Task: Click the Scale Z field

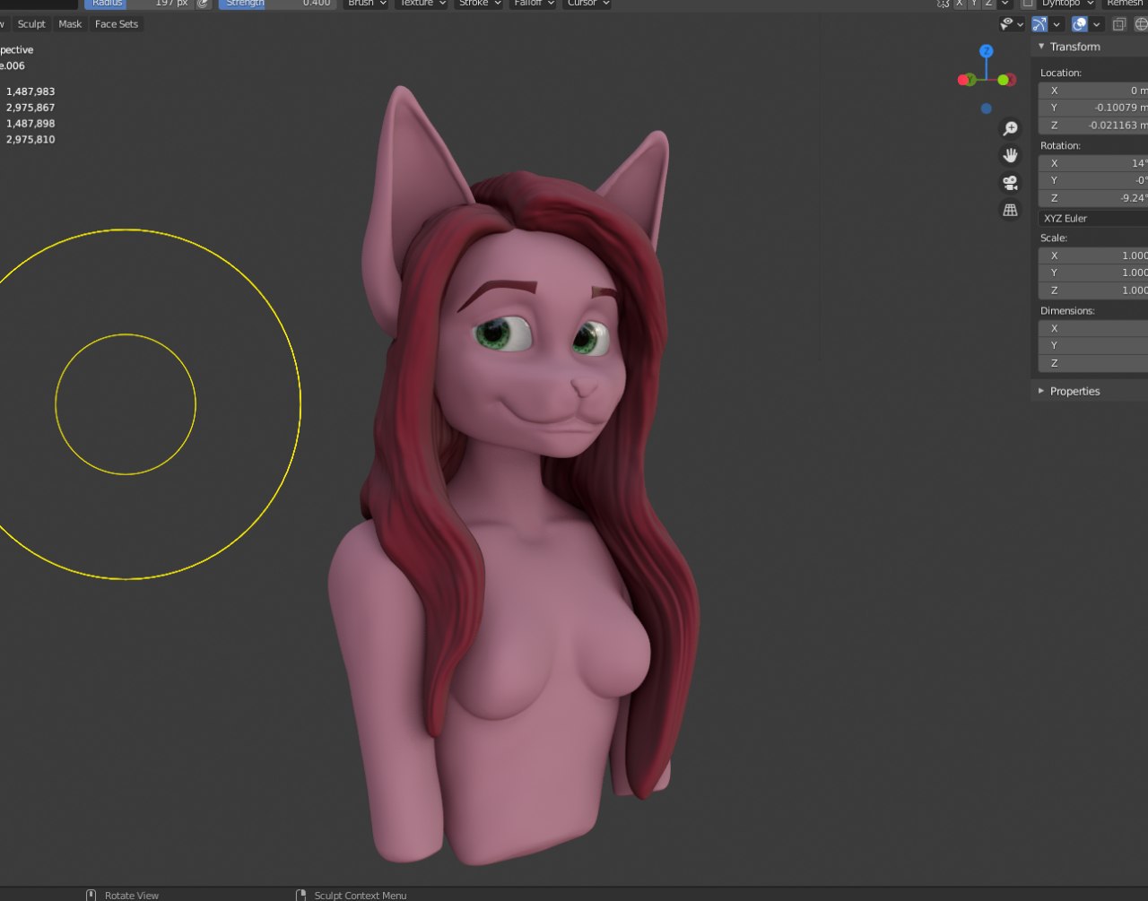Action: (x=1093, y=290)
